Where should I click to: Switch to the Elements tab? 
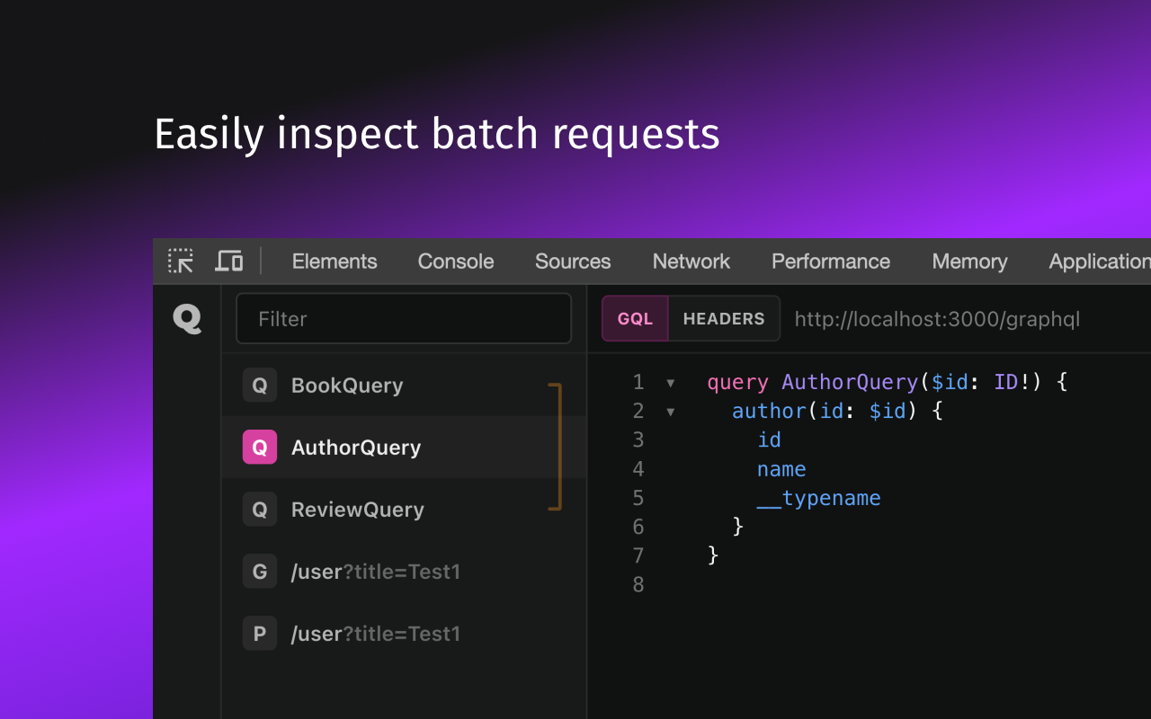[x=335, y=262]
